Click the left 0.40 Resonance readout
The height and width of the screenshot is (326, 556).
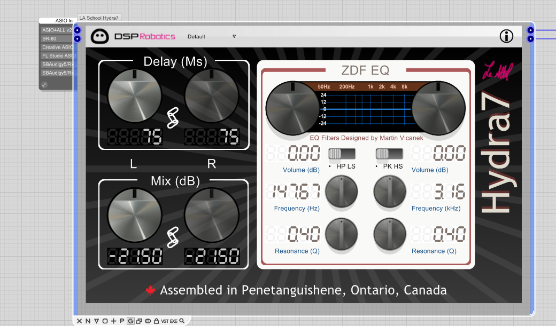(x=294, y=234)
